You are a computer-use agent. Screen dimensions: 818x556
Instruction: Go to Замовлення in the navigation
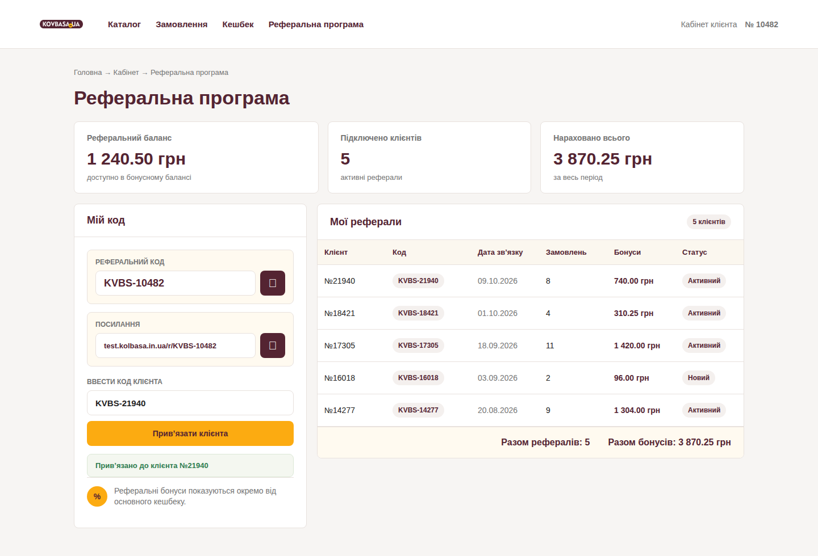(x=182, y=24)
